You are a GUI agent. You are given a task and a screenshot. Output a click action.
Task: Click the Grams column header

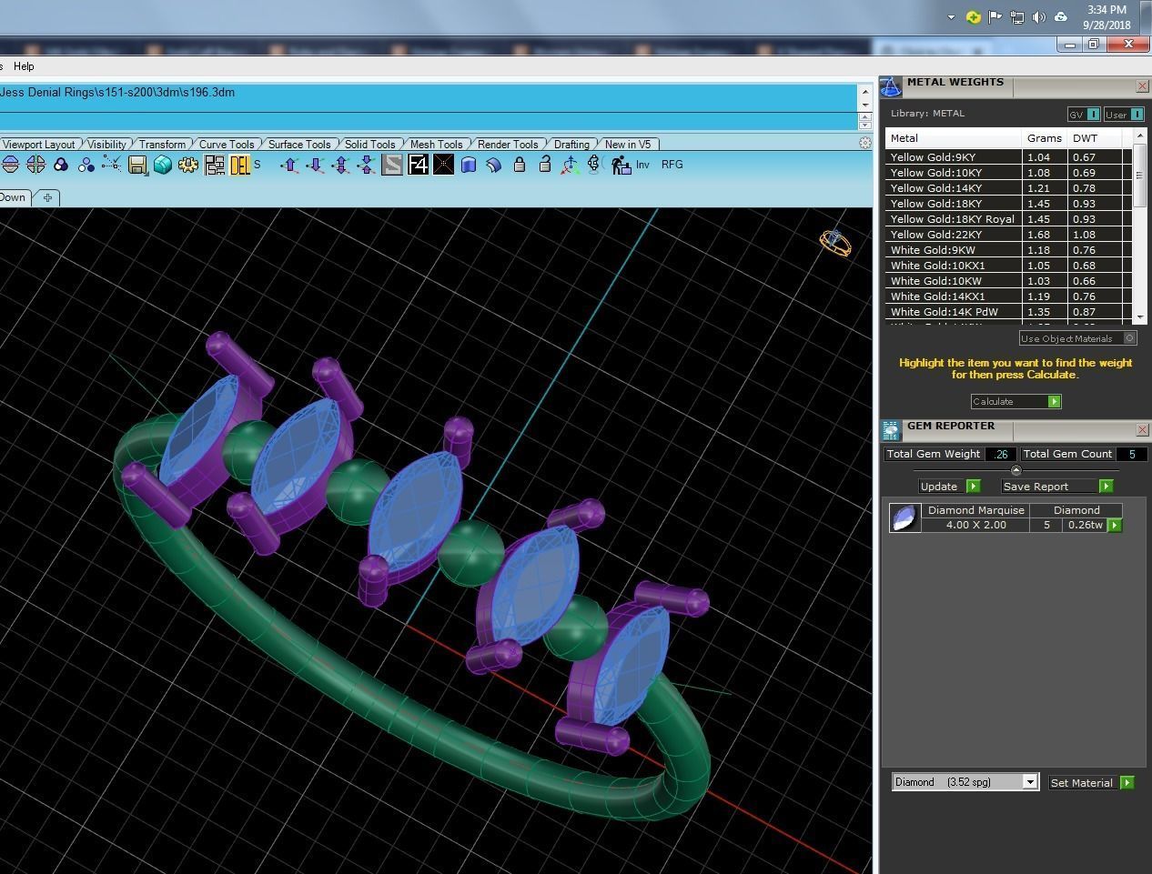click(1045, 138)
